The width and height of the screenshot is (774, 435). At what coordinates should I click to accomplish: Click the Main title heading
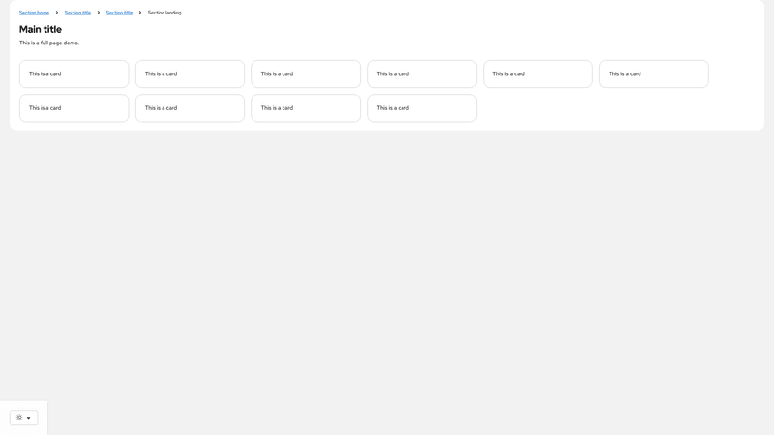pyautogui.click(x=41, y=30)
